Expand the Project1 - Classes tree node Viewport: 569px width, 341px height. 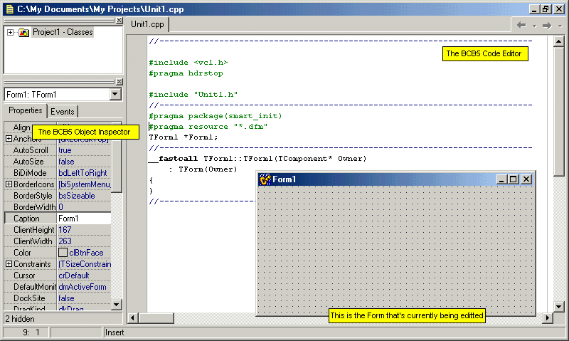pos(10,33)
